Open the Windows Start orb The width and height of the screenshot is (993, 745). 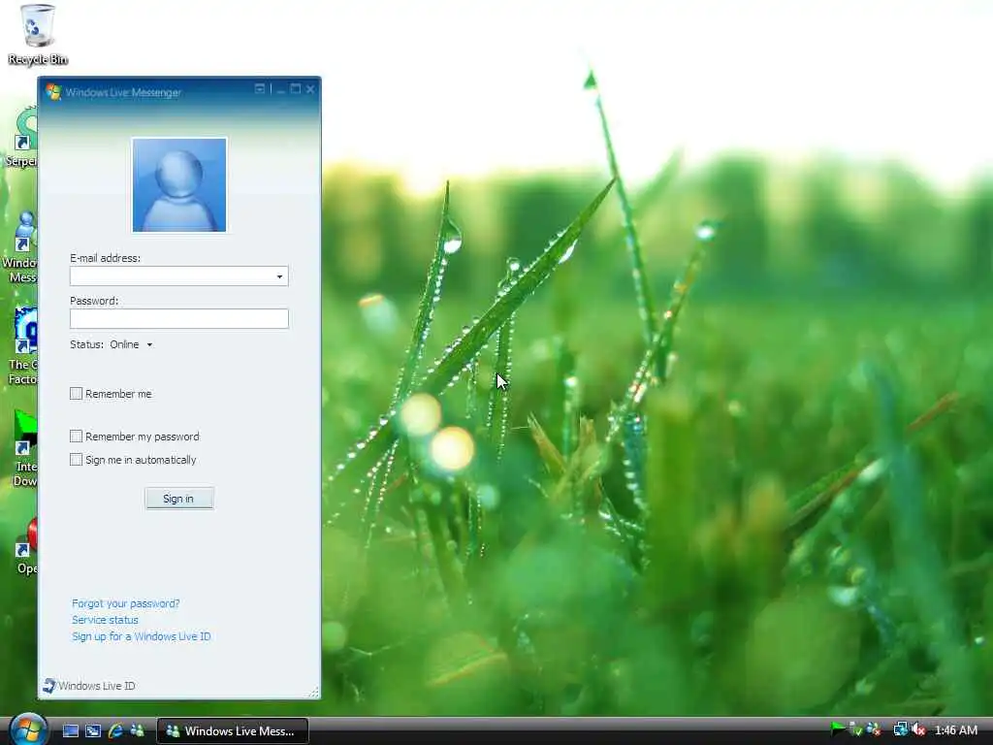point(28,729)
